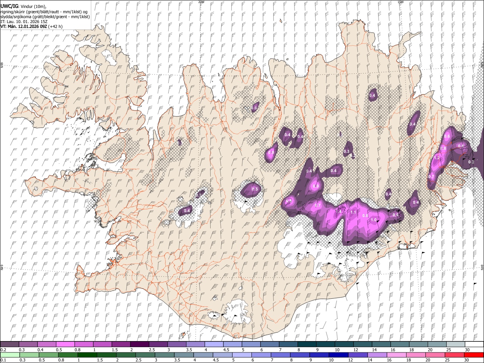Click the '25' value in top legend row
Screen dimensions: 484x363
(x=449, y=350)
